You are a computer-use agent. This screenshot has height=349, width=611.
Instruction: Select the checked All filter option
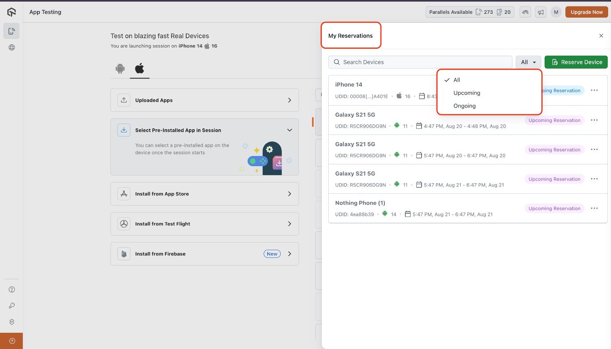click(457, 80)
